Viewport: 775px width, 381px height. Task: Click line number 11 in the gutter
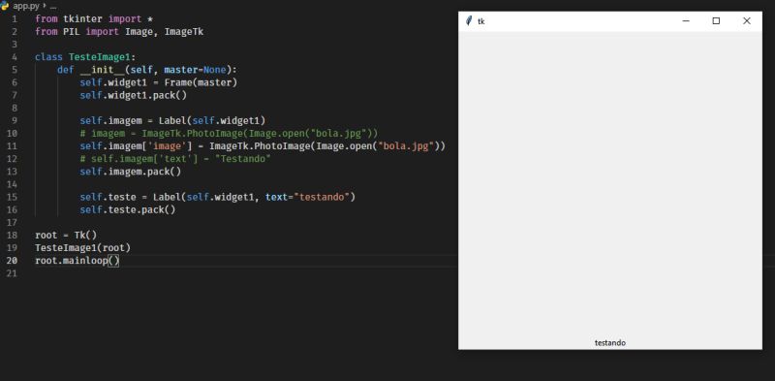(x=12, y=145)
